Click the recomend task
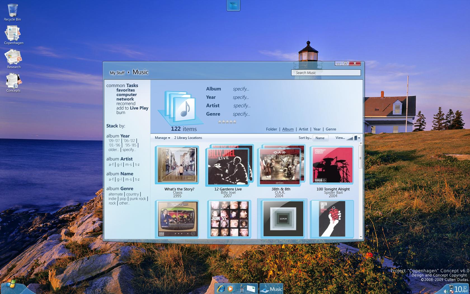This screenshot has height=294, width=470. (x=126, y=104)
